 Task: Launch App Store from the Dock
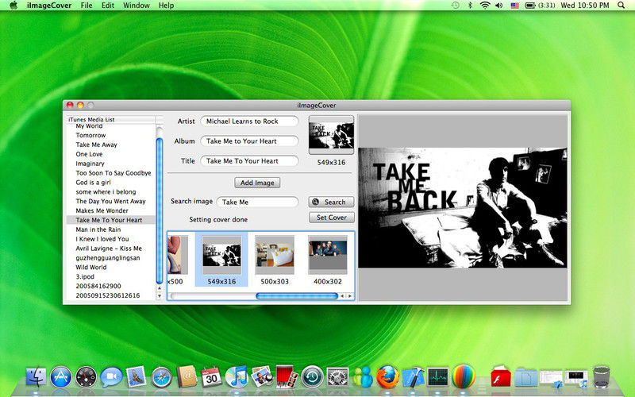point(61,376)
